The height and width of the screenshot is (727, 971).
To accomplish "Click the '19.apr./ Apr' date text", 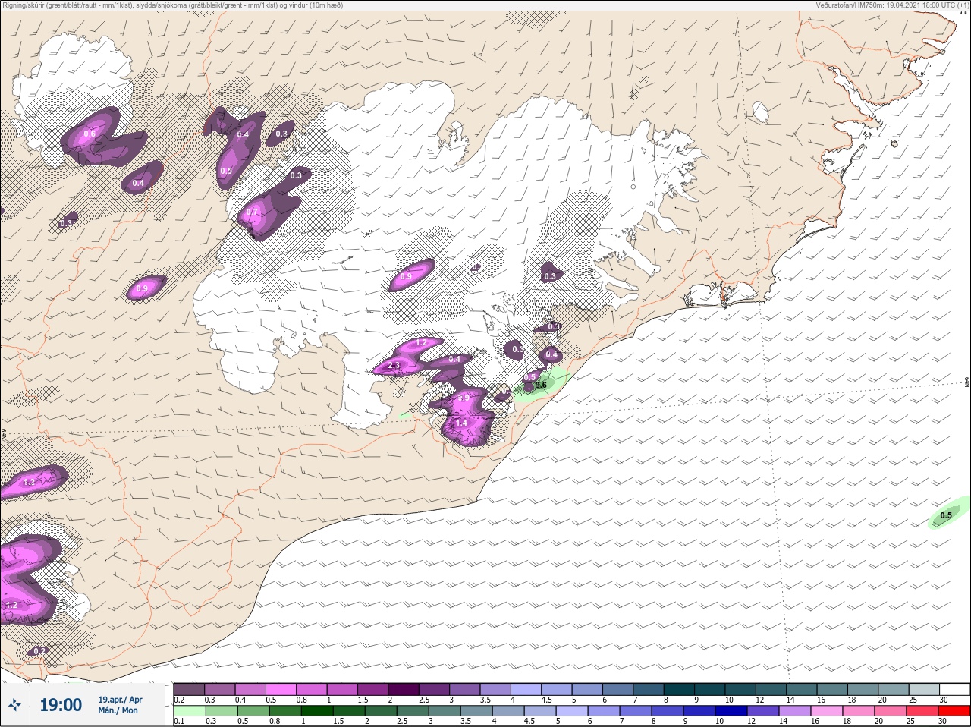I will (x=120, y=700).
